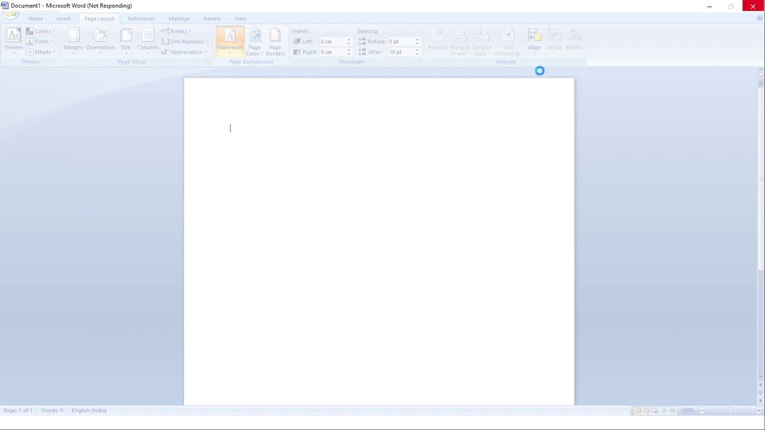Switch to Outline view

click(663, 410)
